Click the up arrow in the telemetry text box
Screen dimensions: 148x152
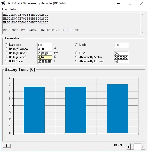[x=142, y=15]
